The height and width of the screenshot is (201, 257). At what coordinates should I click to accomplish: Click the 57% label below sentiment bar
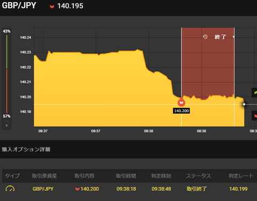pos(6,116)
